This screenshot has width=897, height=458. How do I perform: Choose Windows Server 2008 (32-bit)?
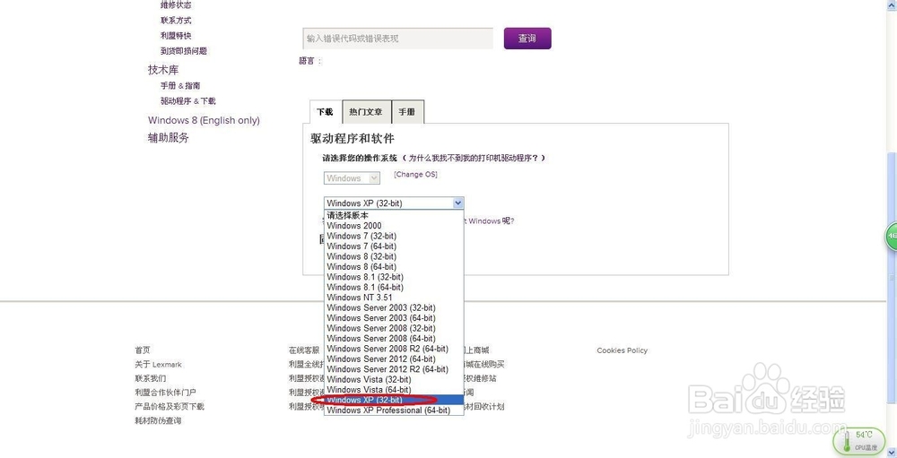394,328
